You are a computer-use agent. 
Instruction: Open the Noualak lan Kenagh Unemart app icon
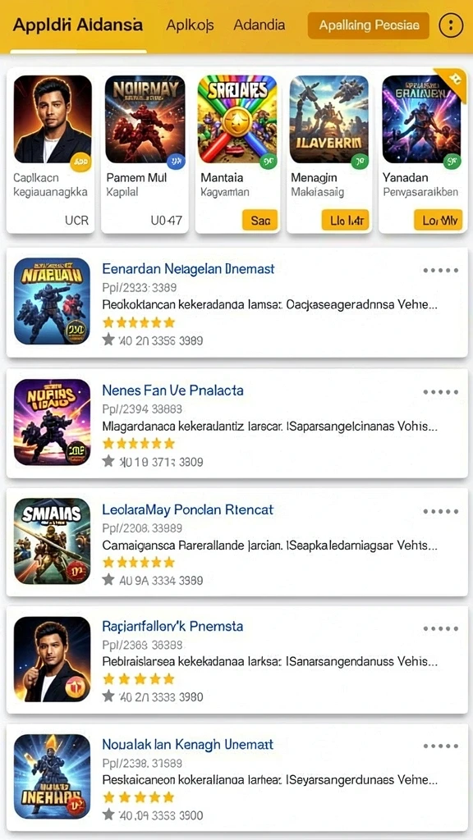52,776
